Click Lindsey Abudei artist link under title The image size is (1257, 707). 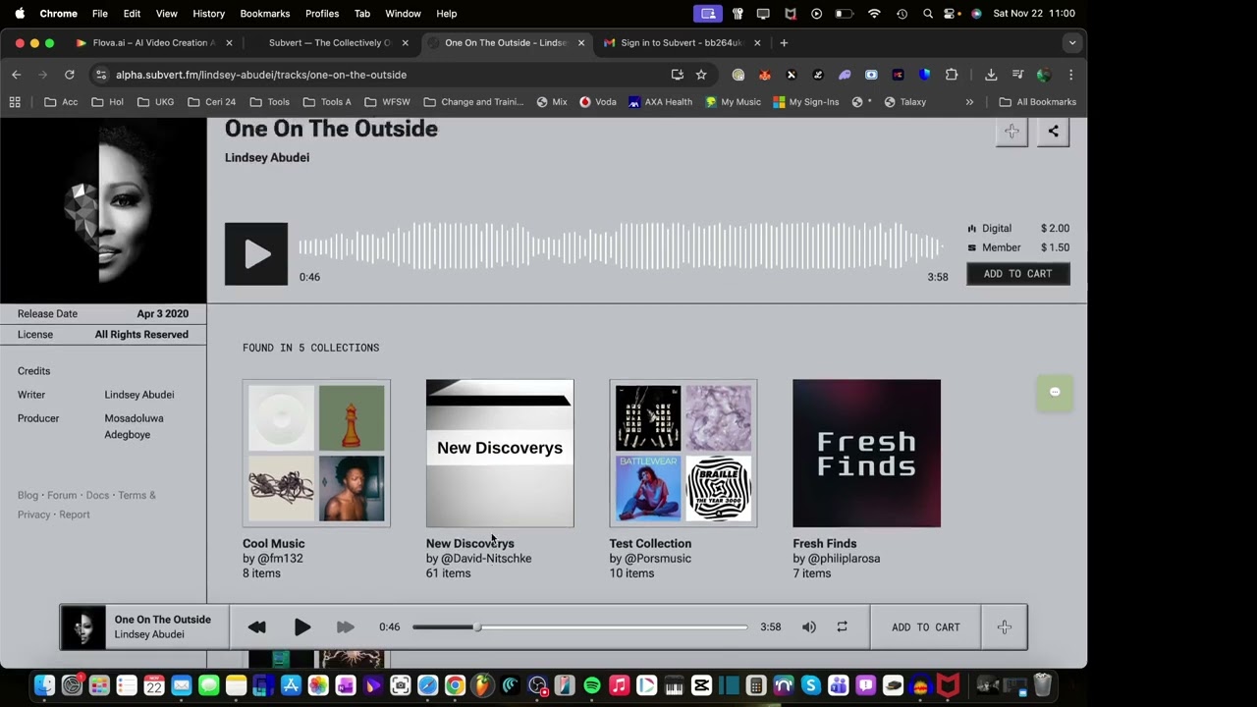tap(267, 157)
